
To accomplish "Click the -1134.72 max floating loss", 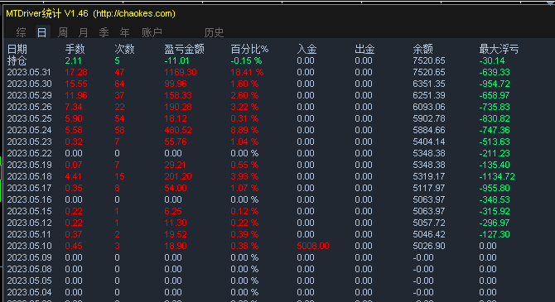I will [x=497, y=176].
